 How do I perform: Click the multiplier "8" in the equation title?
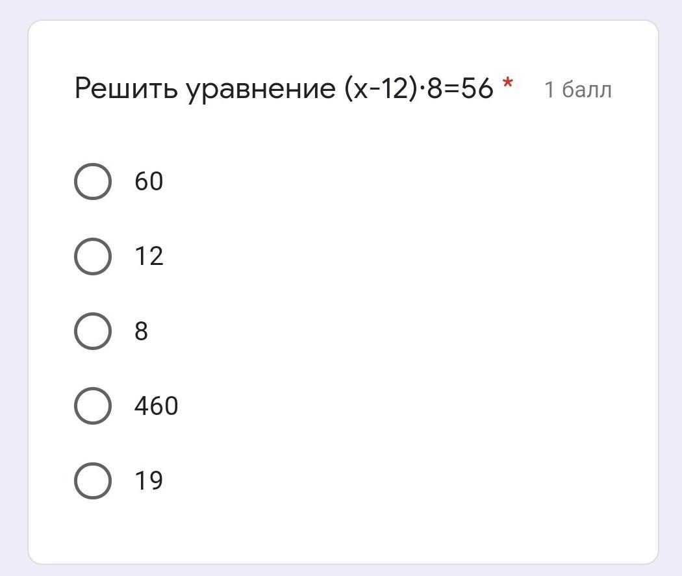(435, 88)
